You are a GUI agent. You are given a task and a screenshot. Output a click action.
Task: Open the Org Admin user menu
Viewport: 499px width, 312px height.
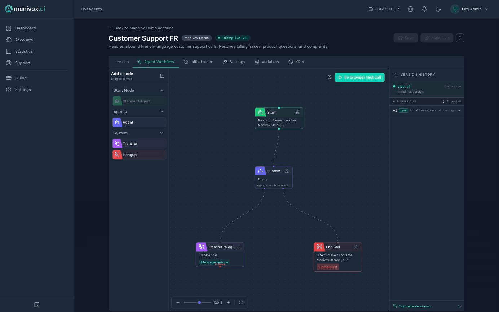[469, 9]
